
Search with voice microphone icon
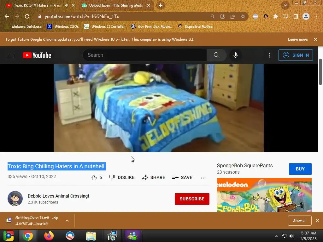click(235, 55)
